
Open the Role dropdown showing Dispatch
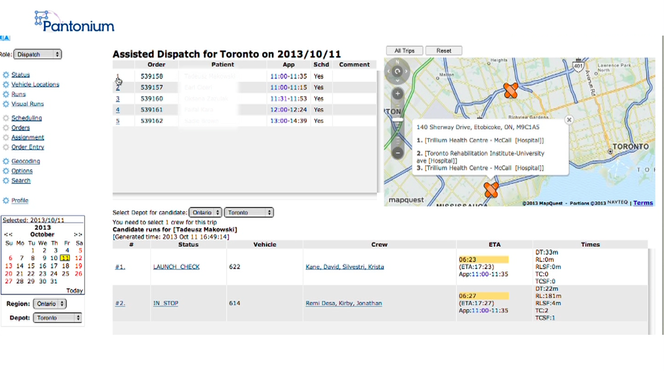[37, 54]
